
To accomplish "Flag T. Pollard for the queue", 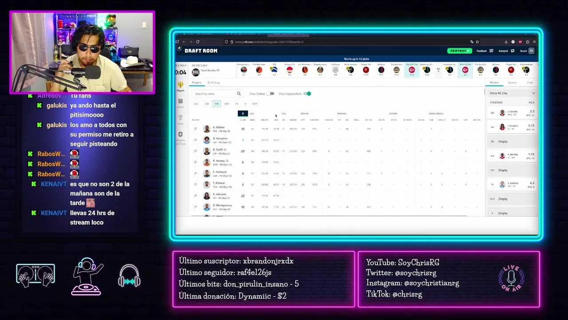I will coord(196,184).
